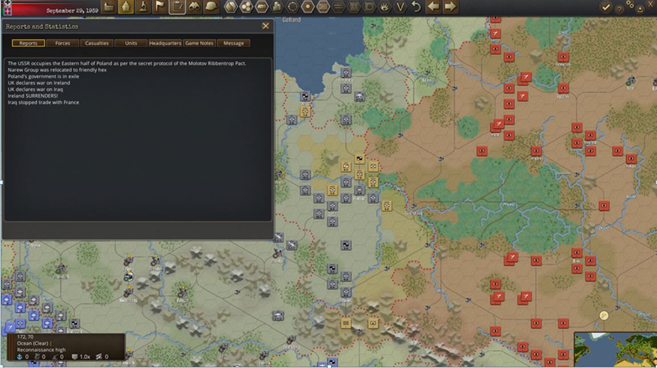This screenshot has width=657, height=368.
Task: Click the clipboard Reports toolbar icon
Action: coord(177,7)
